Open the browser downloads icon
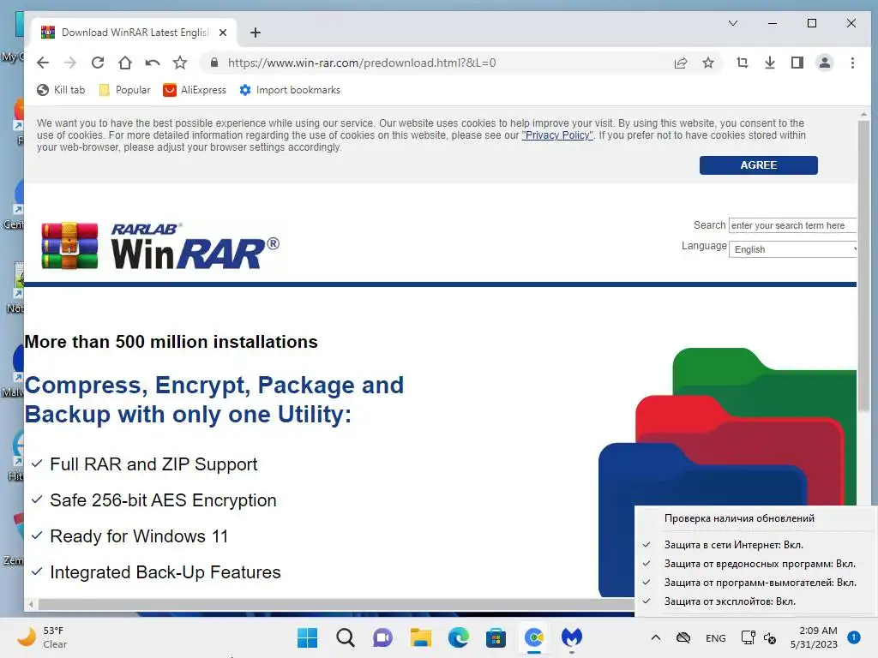 [770, 63]
